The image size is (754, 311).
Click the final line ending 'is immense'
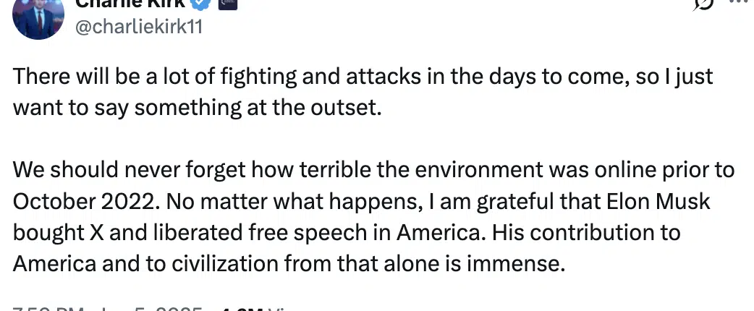pos(289,264)
